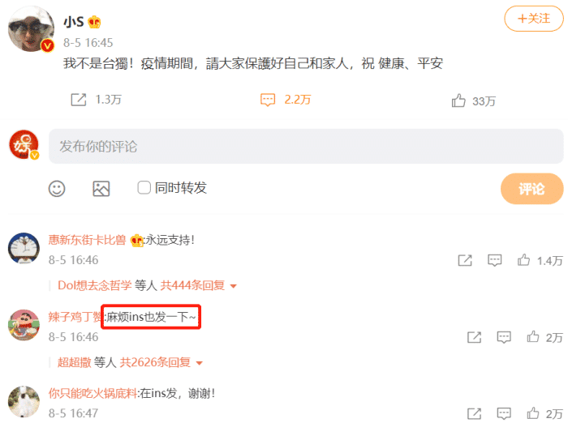The height and width of the screenshot is (423, 568).
Task: Submit with the orange 评论 button
Action: [531, 189]
